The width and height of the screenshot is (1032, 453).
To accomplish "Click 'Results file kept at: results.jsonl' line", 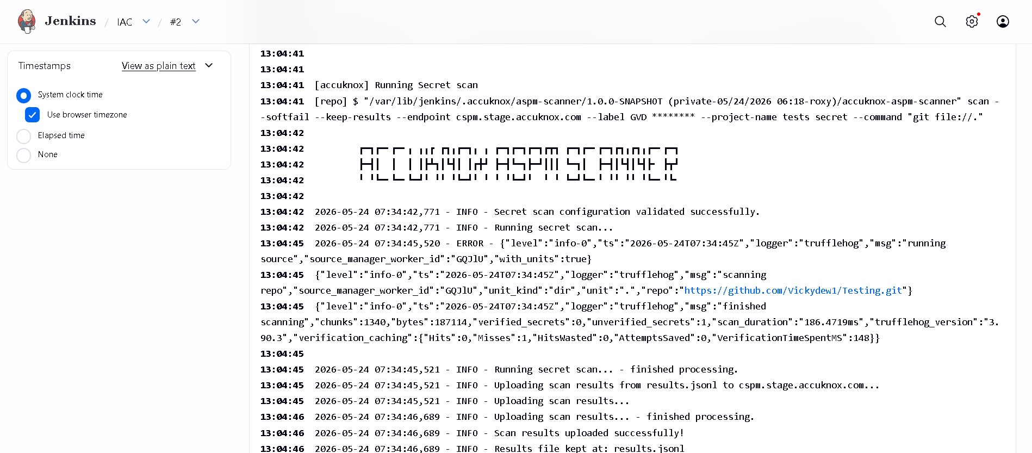I will (x=589, y=449).
